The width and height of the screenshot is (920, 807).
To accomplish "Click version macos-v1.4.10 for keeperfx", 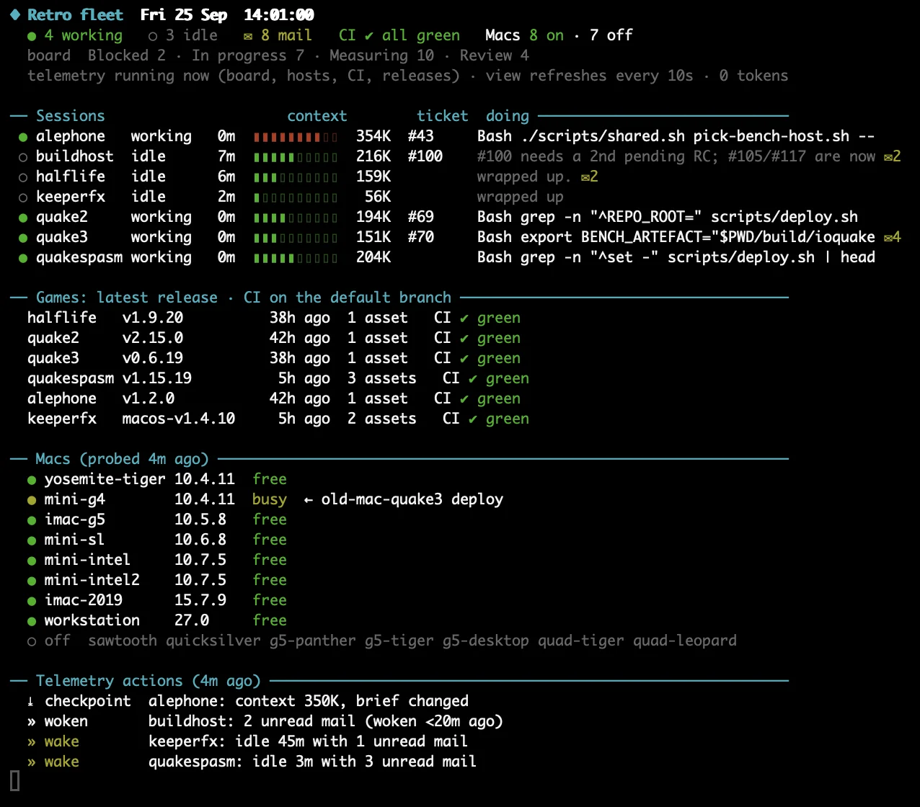I will 179,419.
